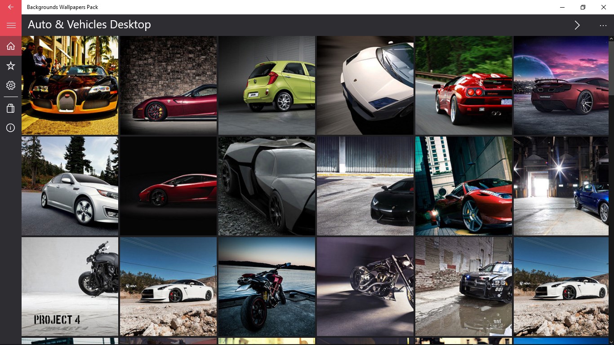
Task: Maximize or restore the app window
Action: tap(583, 7)
